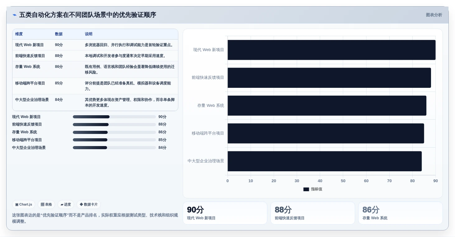Image resolution: width=455 pixels, height=237 pixels.
Task: Click the 移动端跨平台项目 progress bar
Action: pos(114,140)
